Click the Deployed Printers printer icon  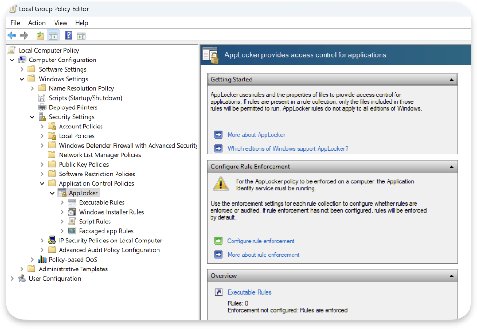click(41, 107)
